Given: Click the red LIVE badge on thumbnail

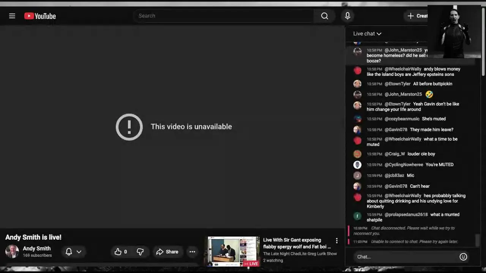Looking at the screenshot, I should pyautogui.click(x=251, y=264).
